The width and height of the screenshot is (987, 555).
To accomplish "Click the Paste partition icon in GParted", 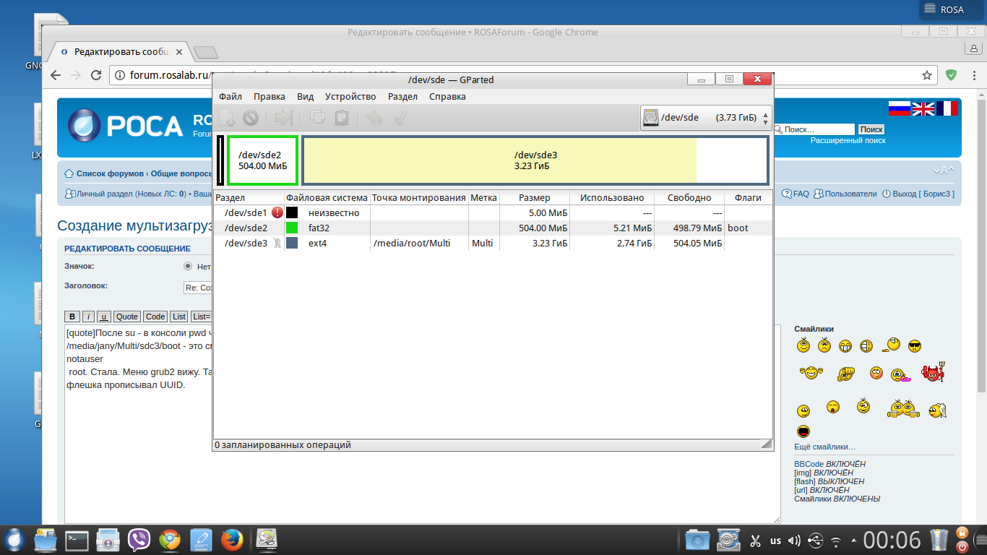I will coord(342,118).
